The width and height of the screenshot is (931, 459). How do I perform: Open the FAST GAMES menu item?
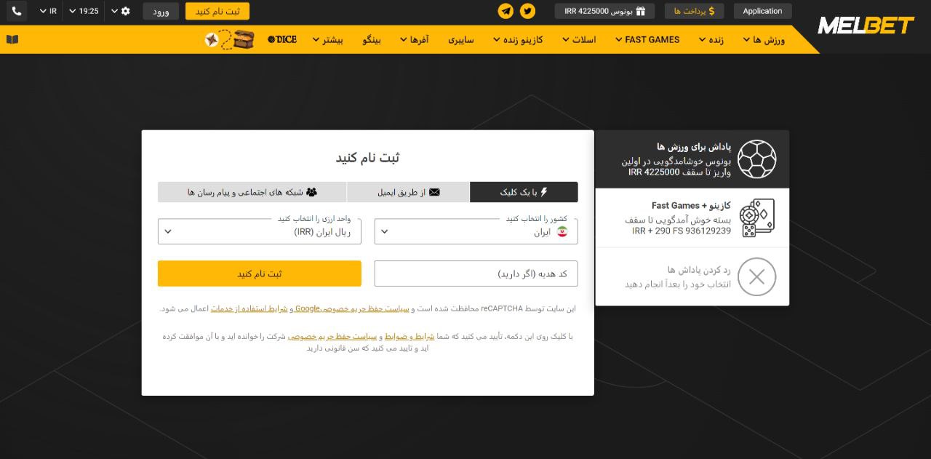coord(647,39)
